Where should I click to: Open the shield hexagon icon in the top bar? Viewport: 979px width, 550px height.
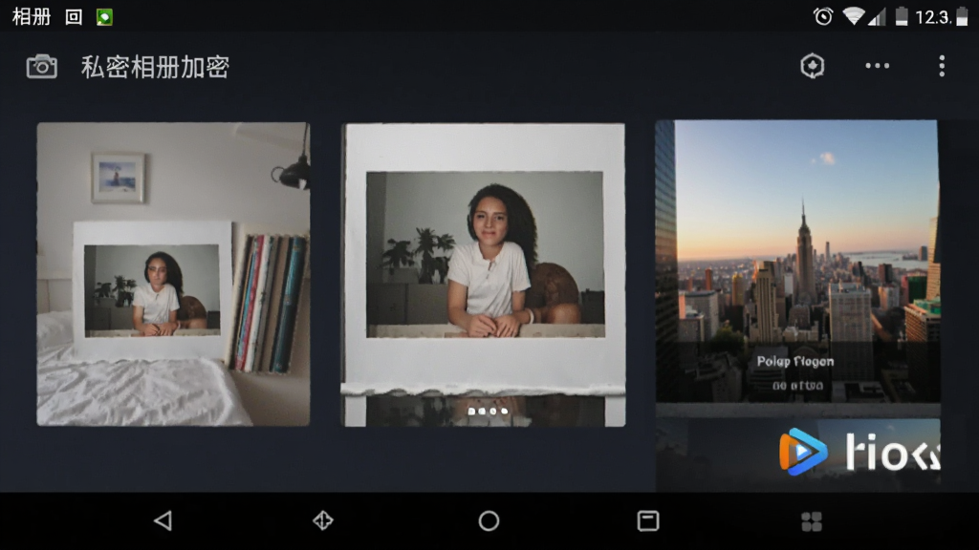pyautogui.click(x=813, y=66)
